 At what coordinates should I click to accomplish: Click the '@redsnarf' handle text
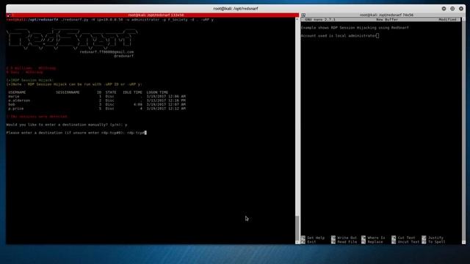point(124,56)
